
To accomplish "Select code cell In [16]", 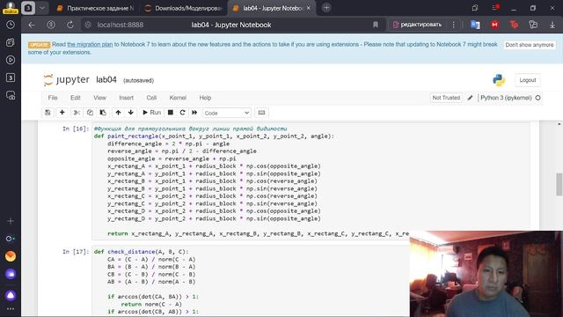I will [x=311, y=181].
